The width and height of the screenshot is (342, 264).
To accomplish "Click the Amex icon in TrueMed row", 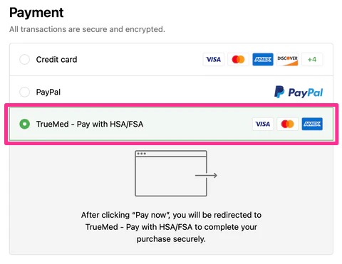I will (312, 124).
